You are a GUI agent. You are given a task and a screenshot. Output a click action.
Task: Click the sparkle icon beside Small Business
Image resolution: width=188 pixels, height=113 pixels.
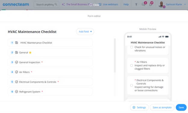coord(63,5)
